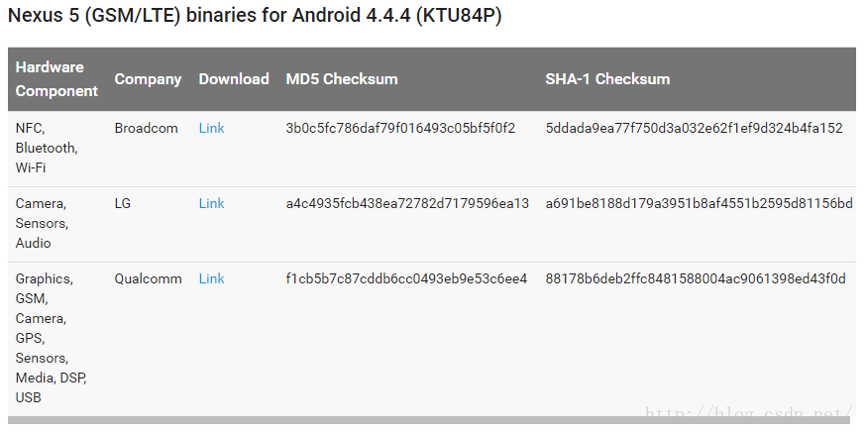
Task: Click the Camera, Sensors, Audio component cell
Action: click(42, 223)
